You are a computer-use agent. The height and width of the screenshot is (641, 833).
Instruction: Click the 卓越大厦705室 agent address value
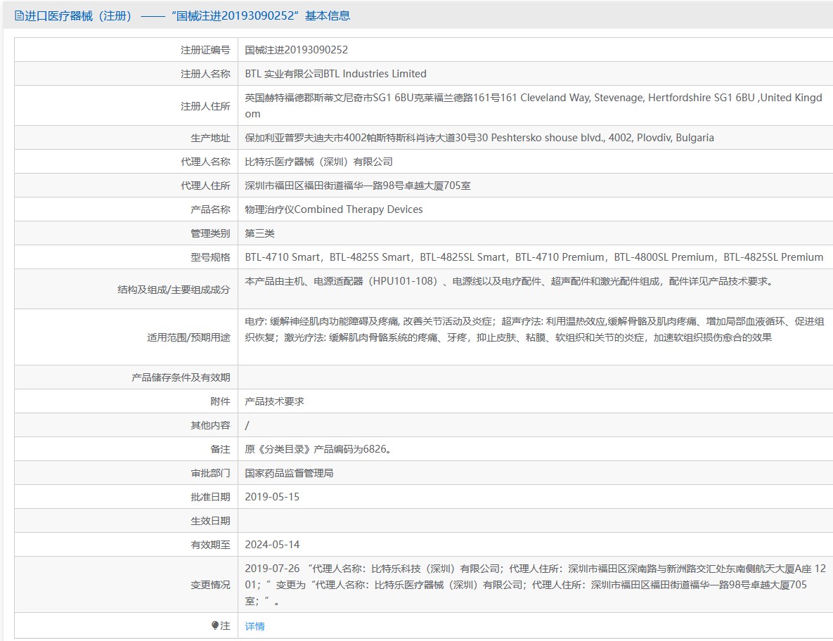pyautogui.click(x=358, y=186)
